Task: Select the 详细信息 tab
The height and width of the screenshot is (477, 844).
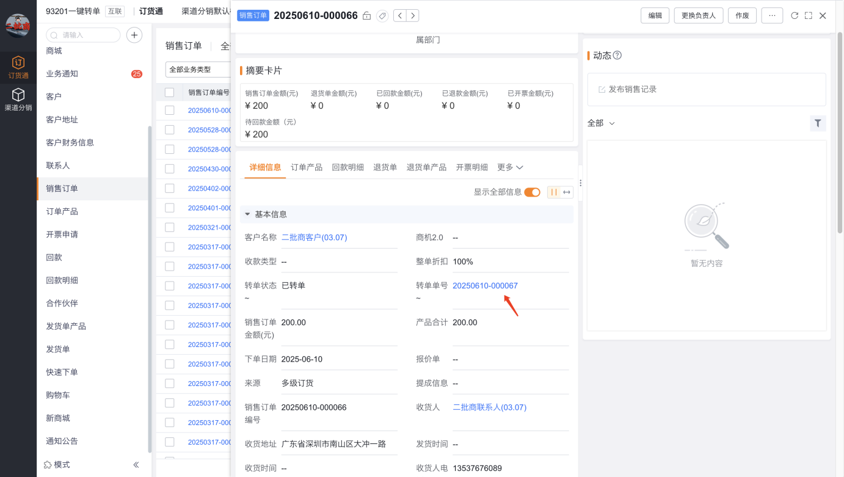Action: [x=265, y=167]
